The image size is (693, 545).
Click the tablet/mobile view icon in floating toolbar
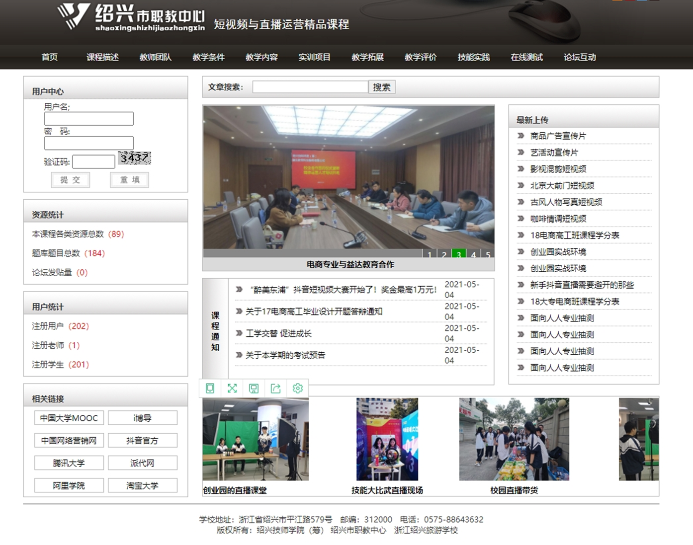point(210,389)
